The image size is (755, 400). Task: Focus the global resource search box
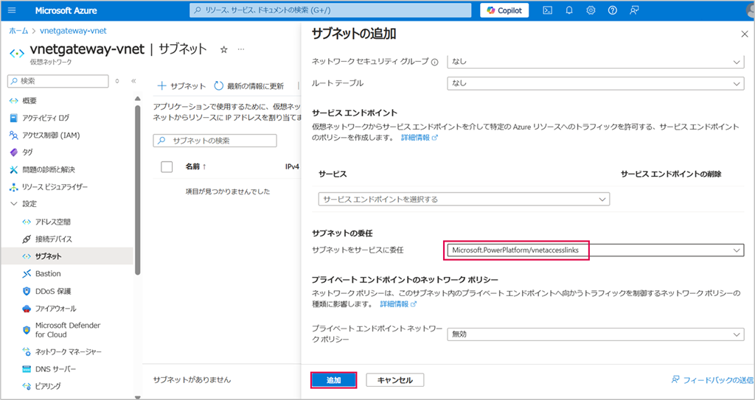[x=330, y=10]
